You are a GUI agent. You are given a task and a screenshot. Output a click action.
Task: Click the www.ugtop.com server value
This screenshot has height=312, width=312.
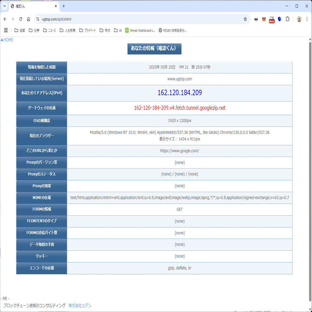[x=180, y=79]
